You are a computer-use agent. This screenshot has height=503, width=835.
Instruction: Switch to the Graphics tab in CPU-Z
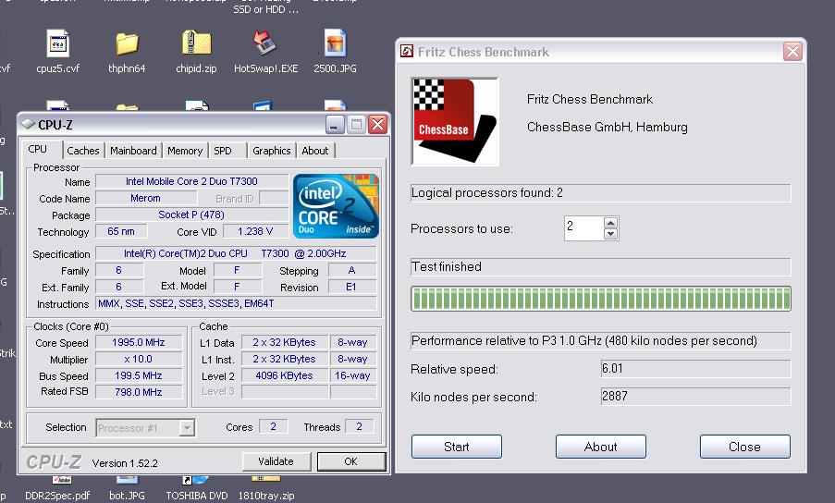(272, 151)
